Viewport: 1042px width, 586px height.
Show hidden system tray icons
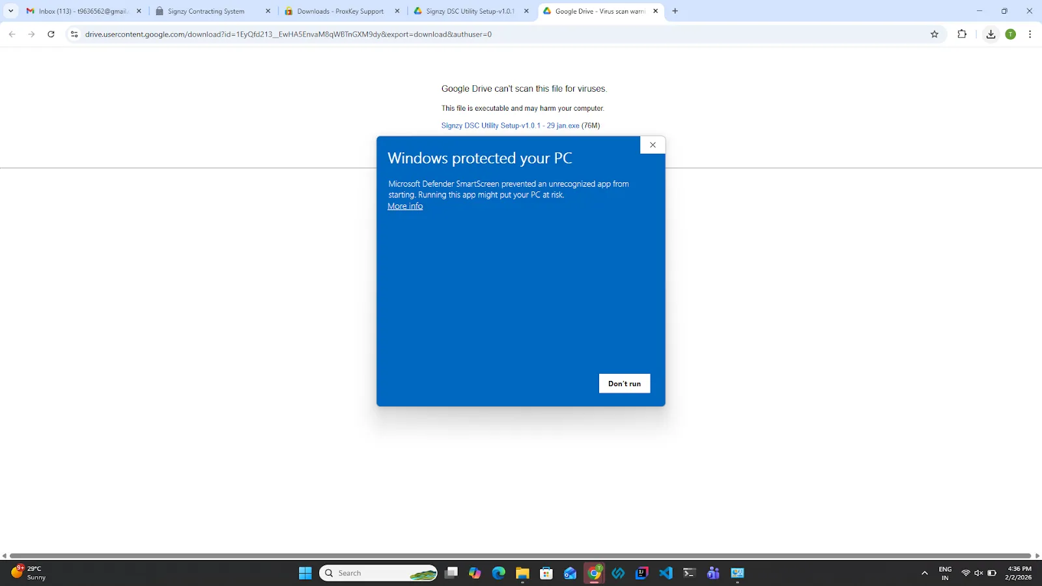pos(924,573)
